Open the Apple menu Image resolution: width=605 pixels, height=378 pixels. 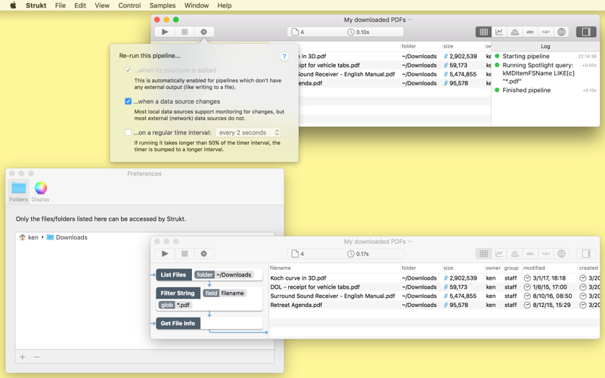[x=13, y=5]
